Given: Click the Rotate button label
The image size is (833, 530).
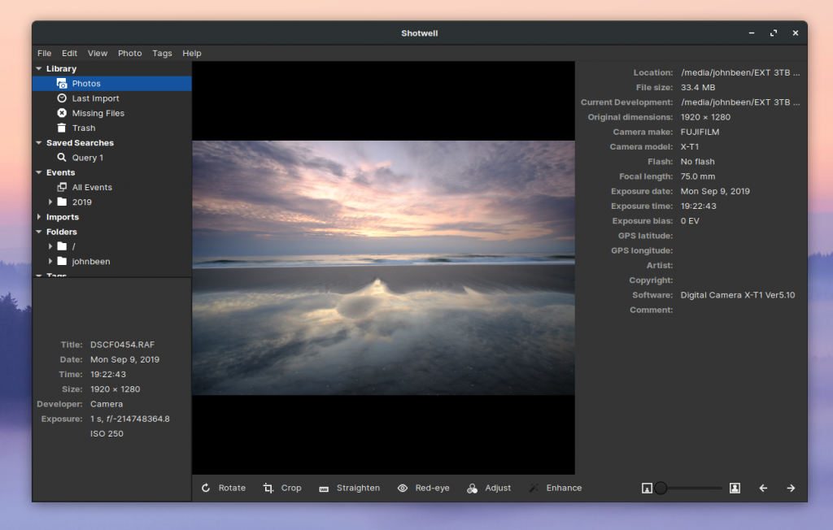Looking at the screenshot, I should pos(232,488).
